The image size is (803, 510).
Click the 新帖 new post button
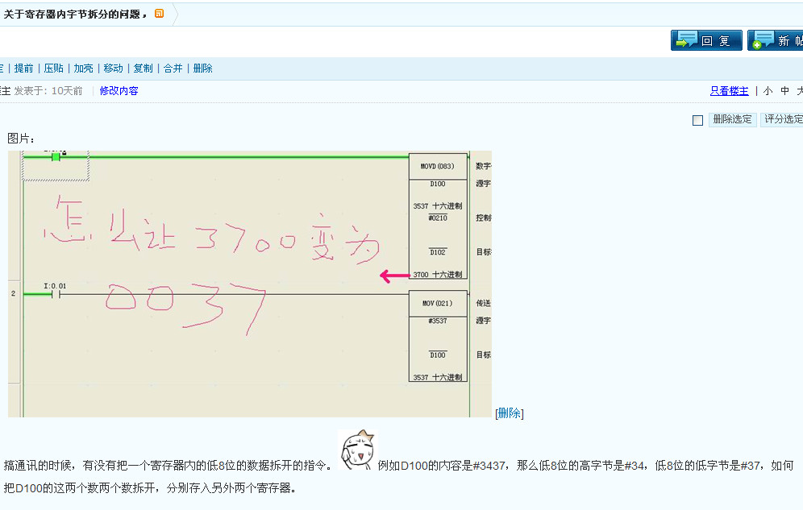775,40
